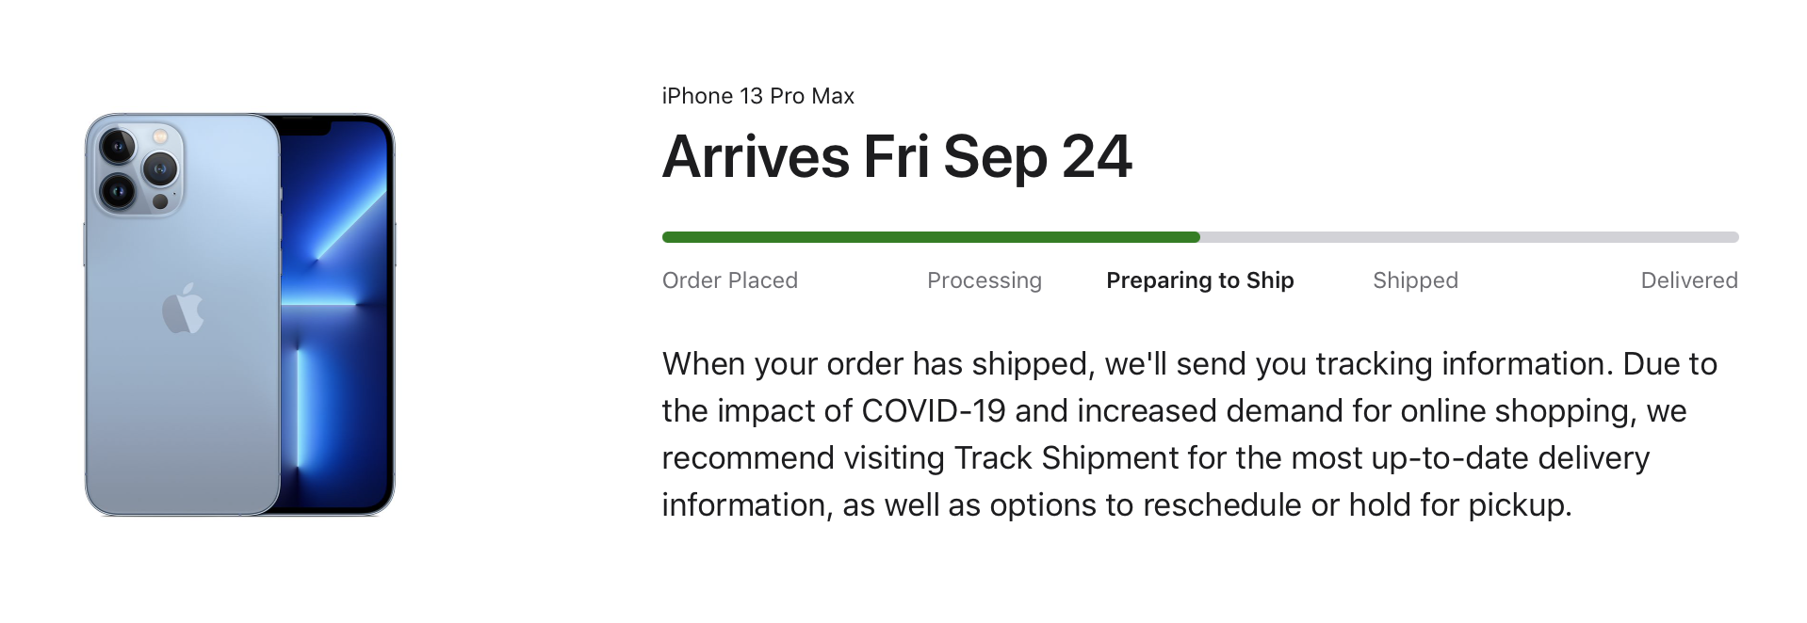Click the Arrives Fri Sep 24 heading
The height and width of the screenshot is (623, 1807).
897,156
